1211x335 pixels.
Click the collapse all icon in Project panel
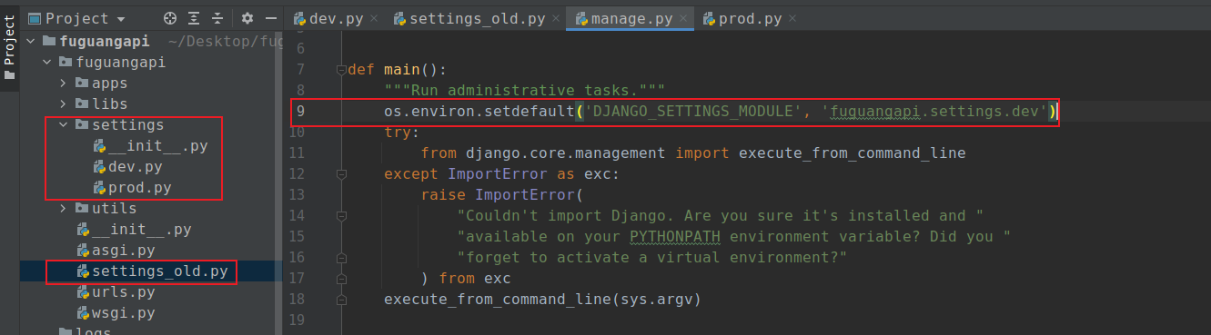[x=217, y=18]
